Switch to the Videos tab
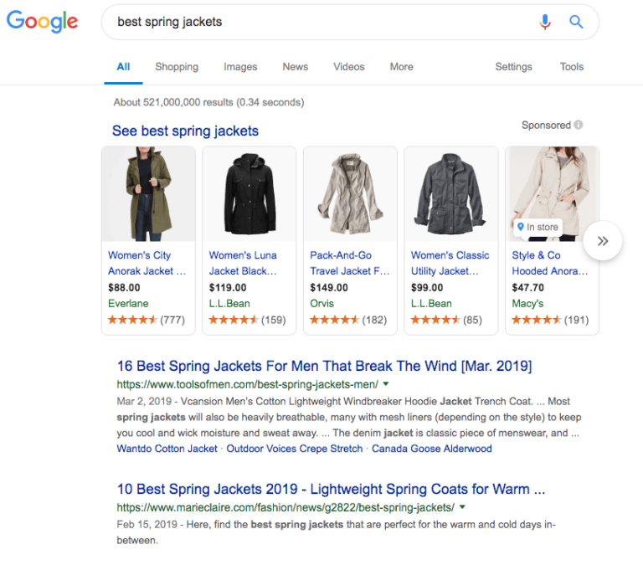643x565 pixels. coord(349,67)
